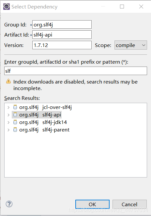Expand the slf4j-api result node
Image resolution: width=151 pixels, height=216 pixels.
[8, 115]
